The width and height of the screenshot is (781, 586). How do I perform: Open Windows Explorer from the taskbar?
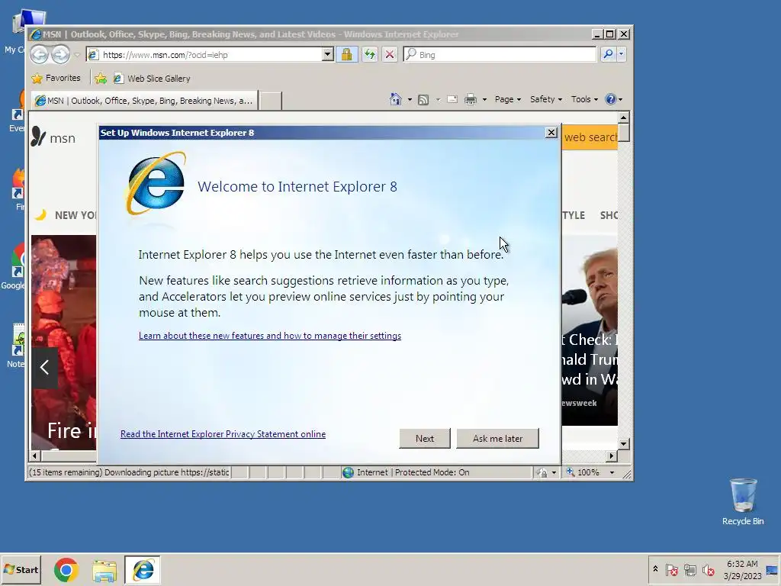(x=104, y=570)
